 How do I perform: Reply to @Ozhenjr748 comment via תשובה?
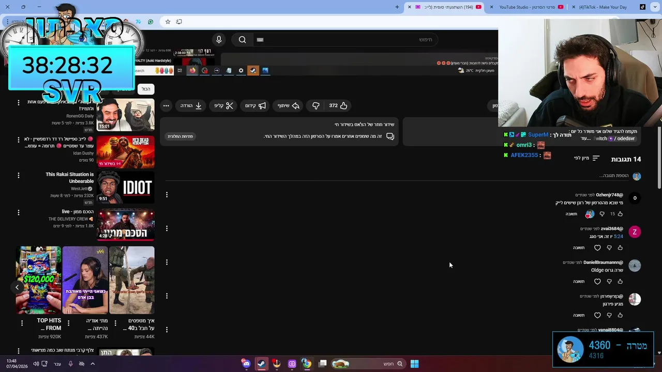point(571,214)
